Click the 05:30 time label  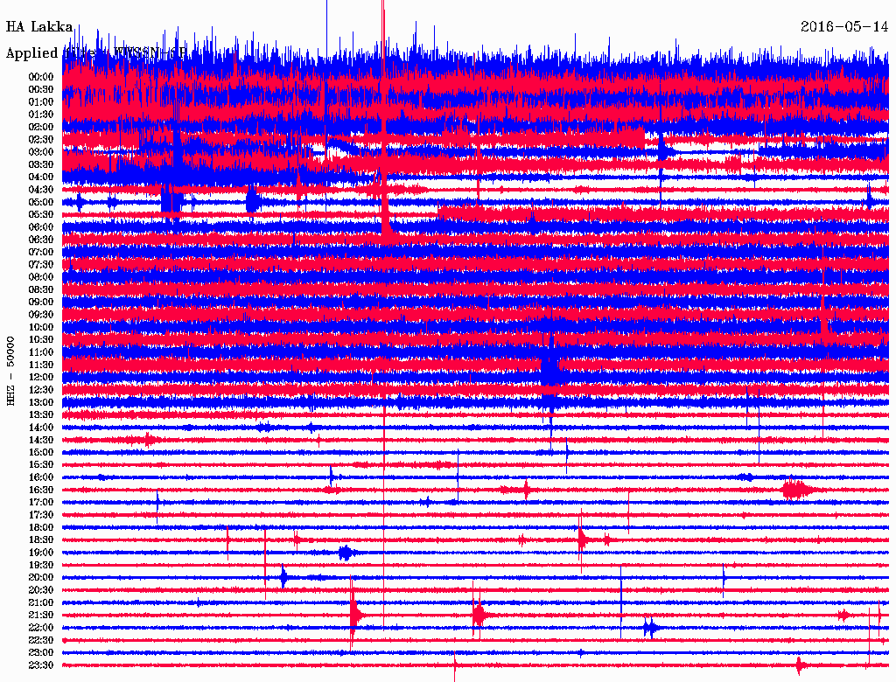(41, 215)
